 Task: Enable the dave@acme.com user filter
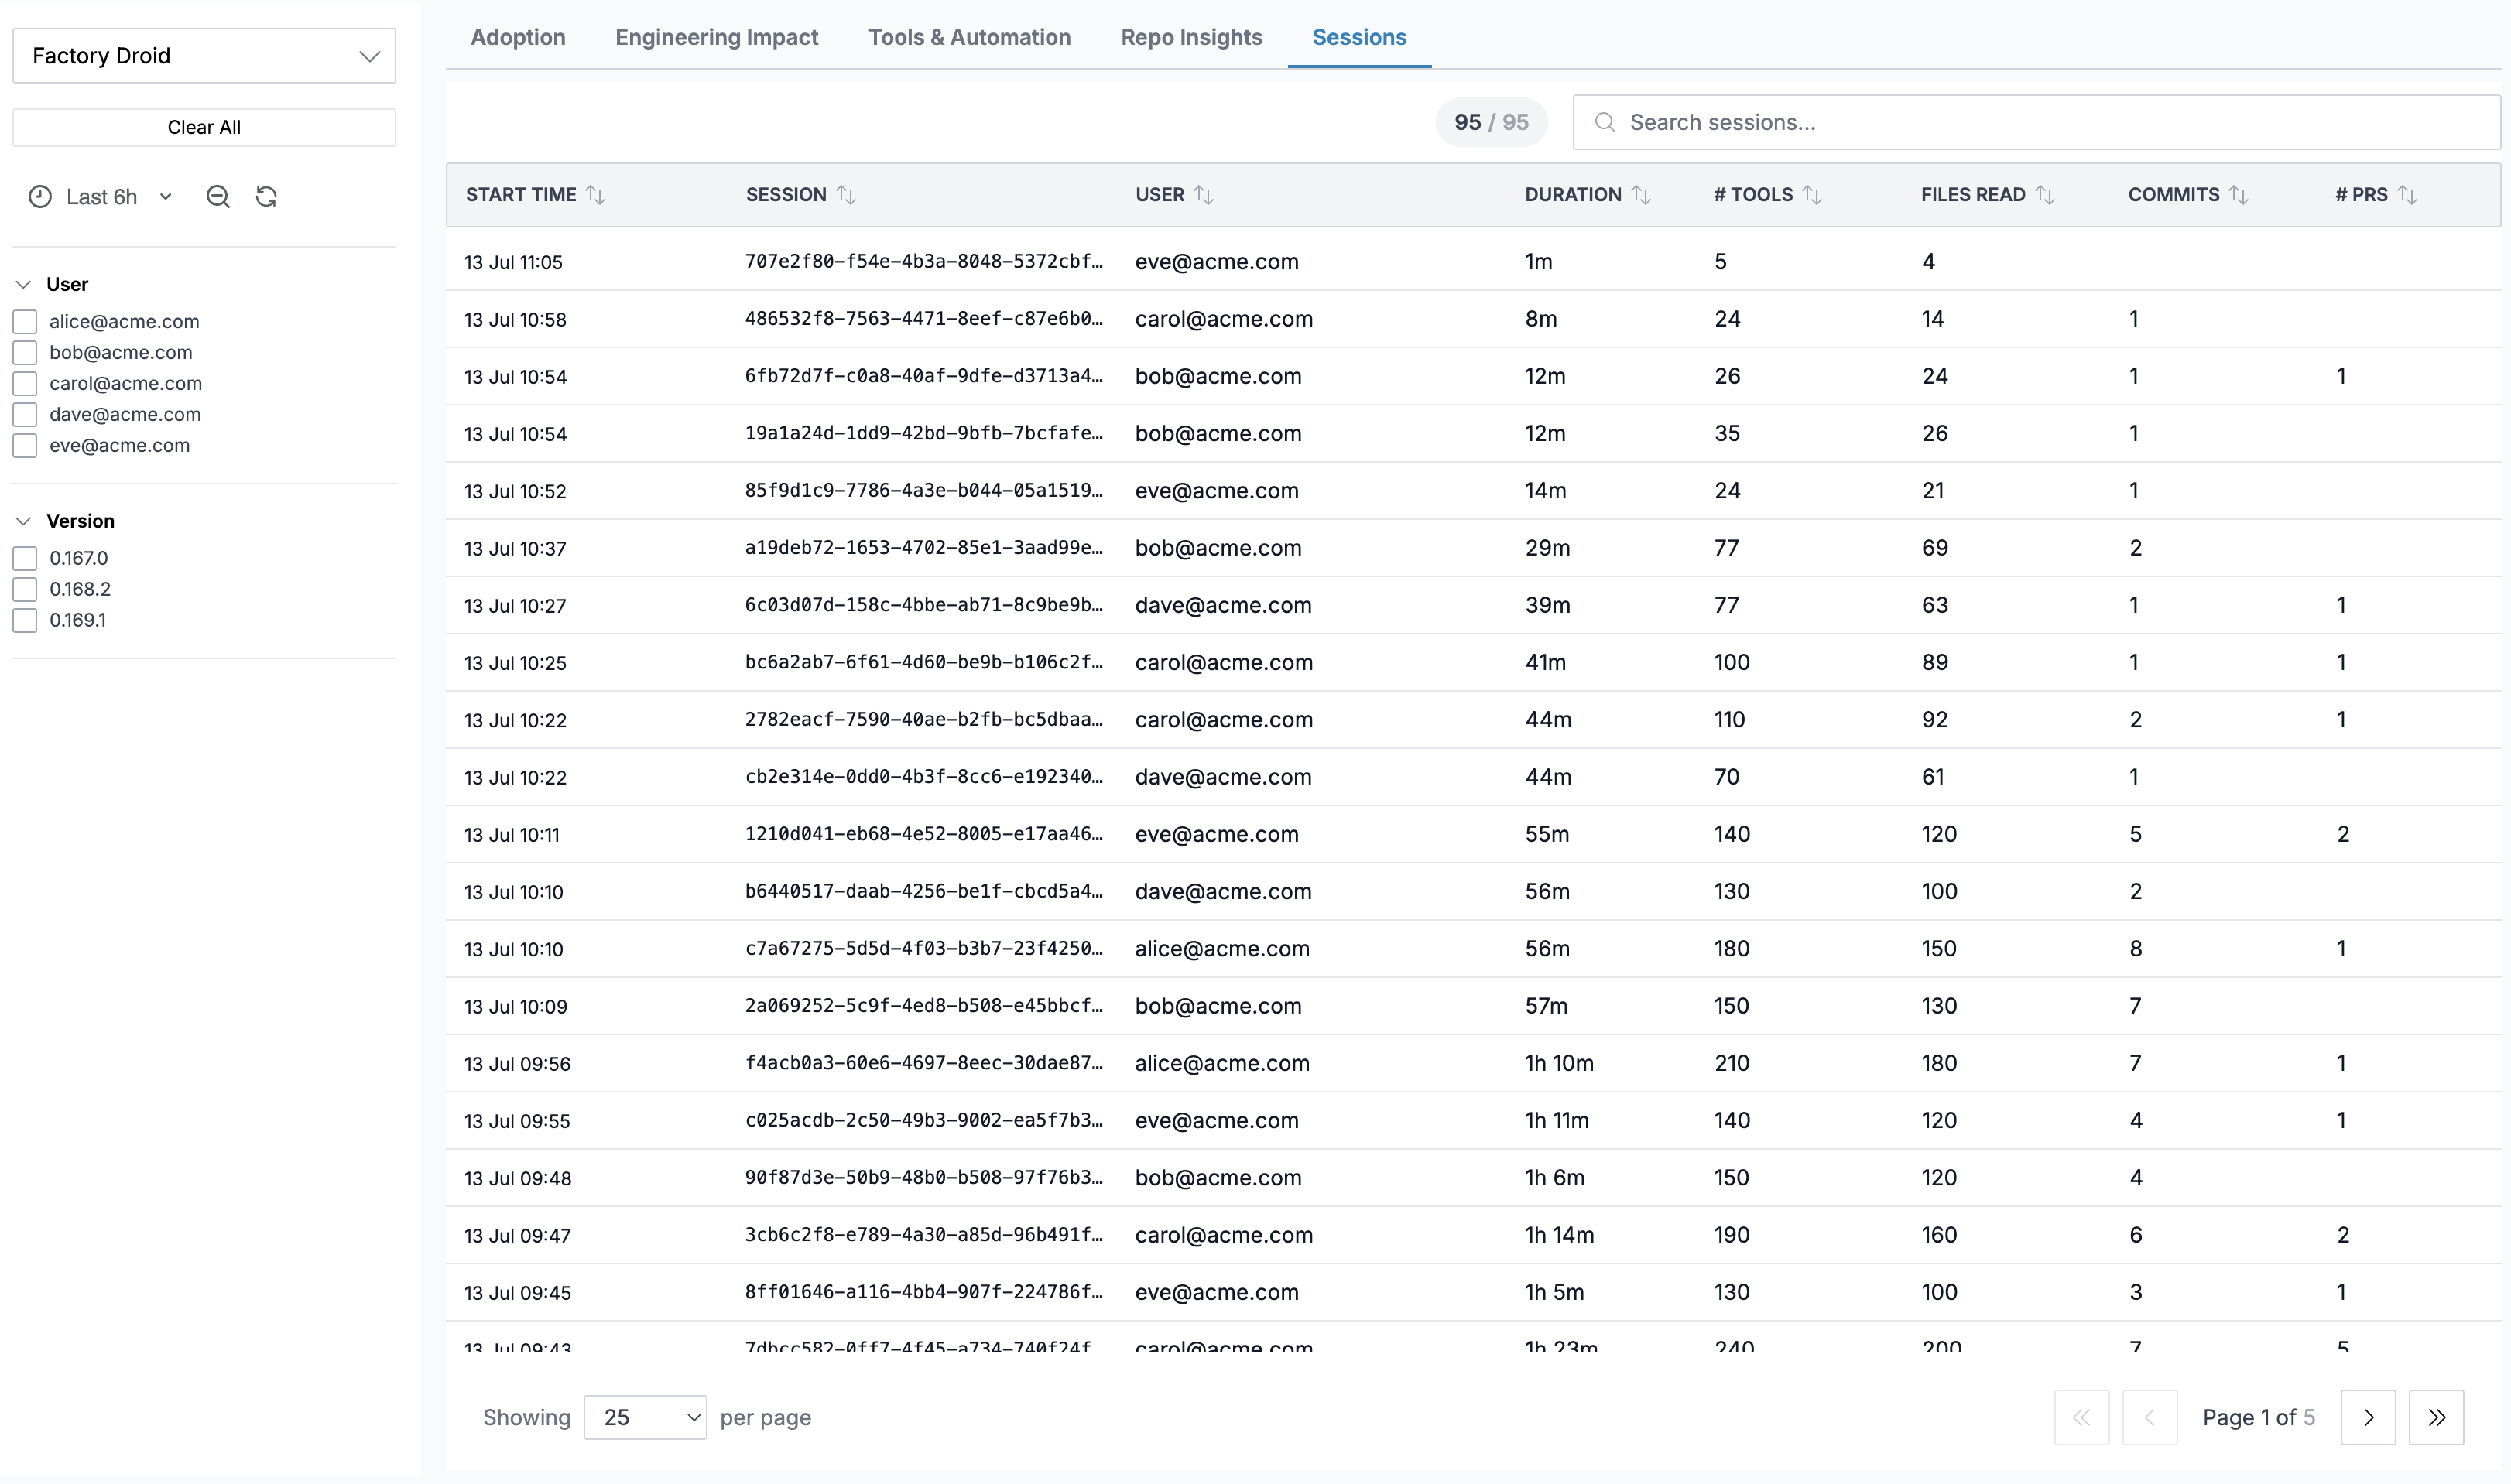pyautogui.click(x=25, y=414)
